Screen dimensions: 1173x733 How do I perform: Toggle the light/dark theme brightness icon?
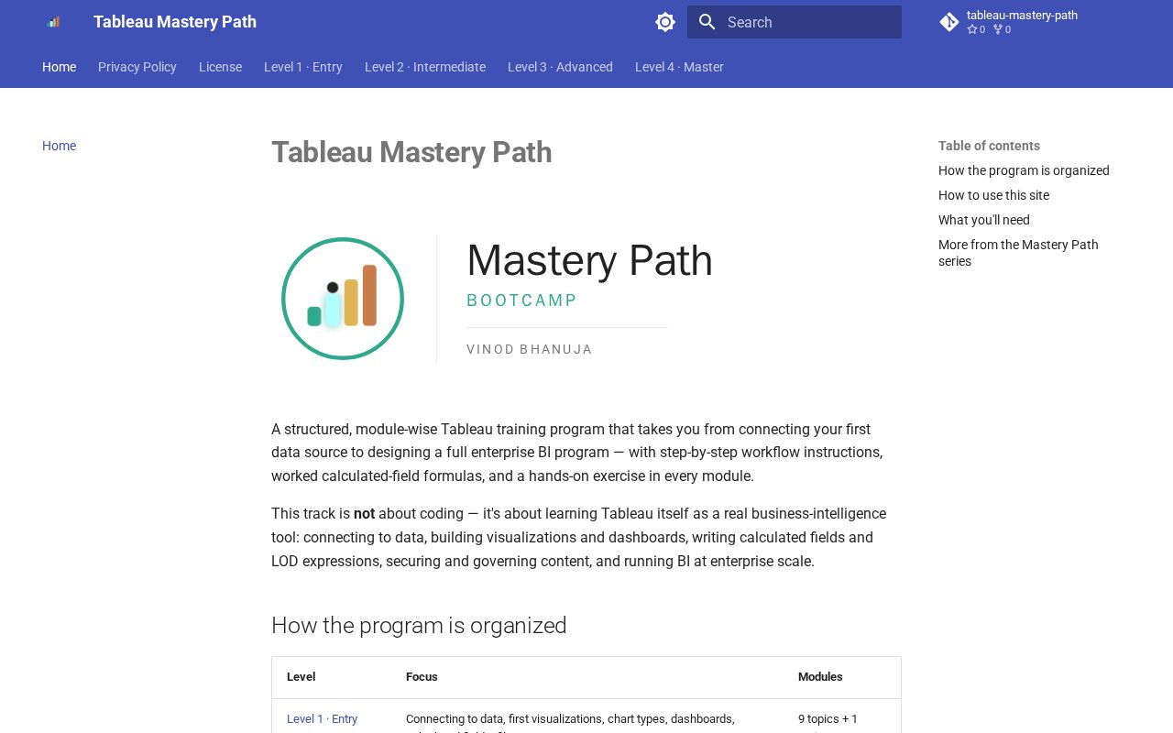point(665,22)
